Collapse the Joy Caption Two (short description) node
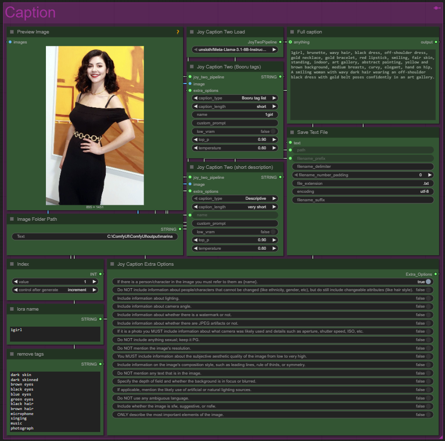This screenshot has height=441, width=445. 192,167
